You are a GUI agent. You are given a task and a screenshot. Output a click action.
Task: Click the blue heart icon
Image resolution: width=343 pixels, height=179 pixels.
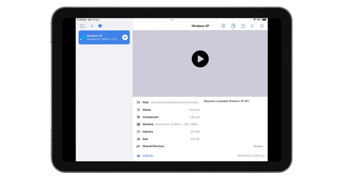coord(100,26)
